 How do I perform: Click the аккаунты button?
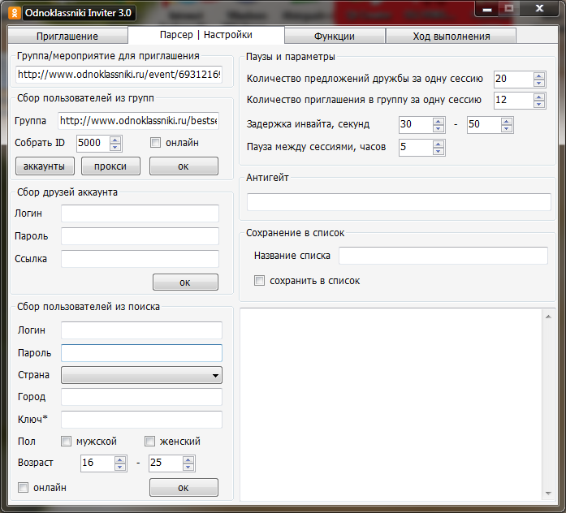pyautogui.click(x=45, y=166)
